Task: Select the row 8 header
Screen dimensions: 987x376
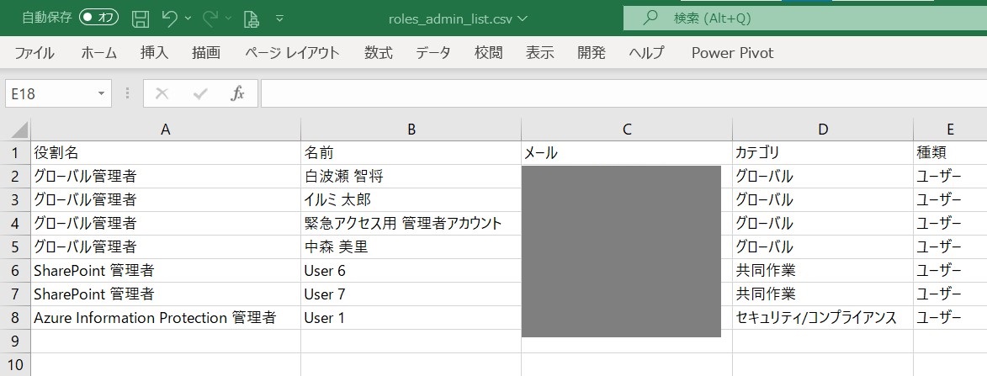Action: (x=15, y=317)
